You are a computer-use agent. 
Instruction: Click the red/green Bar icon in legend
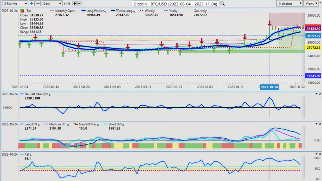22,11
